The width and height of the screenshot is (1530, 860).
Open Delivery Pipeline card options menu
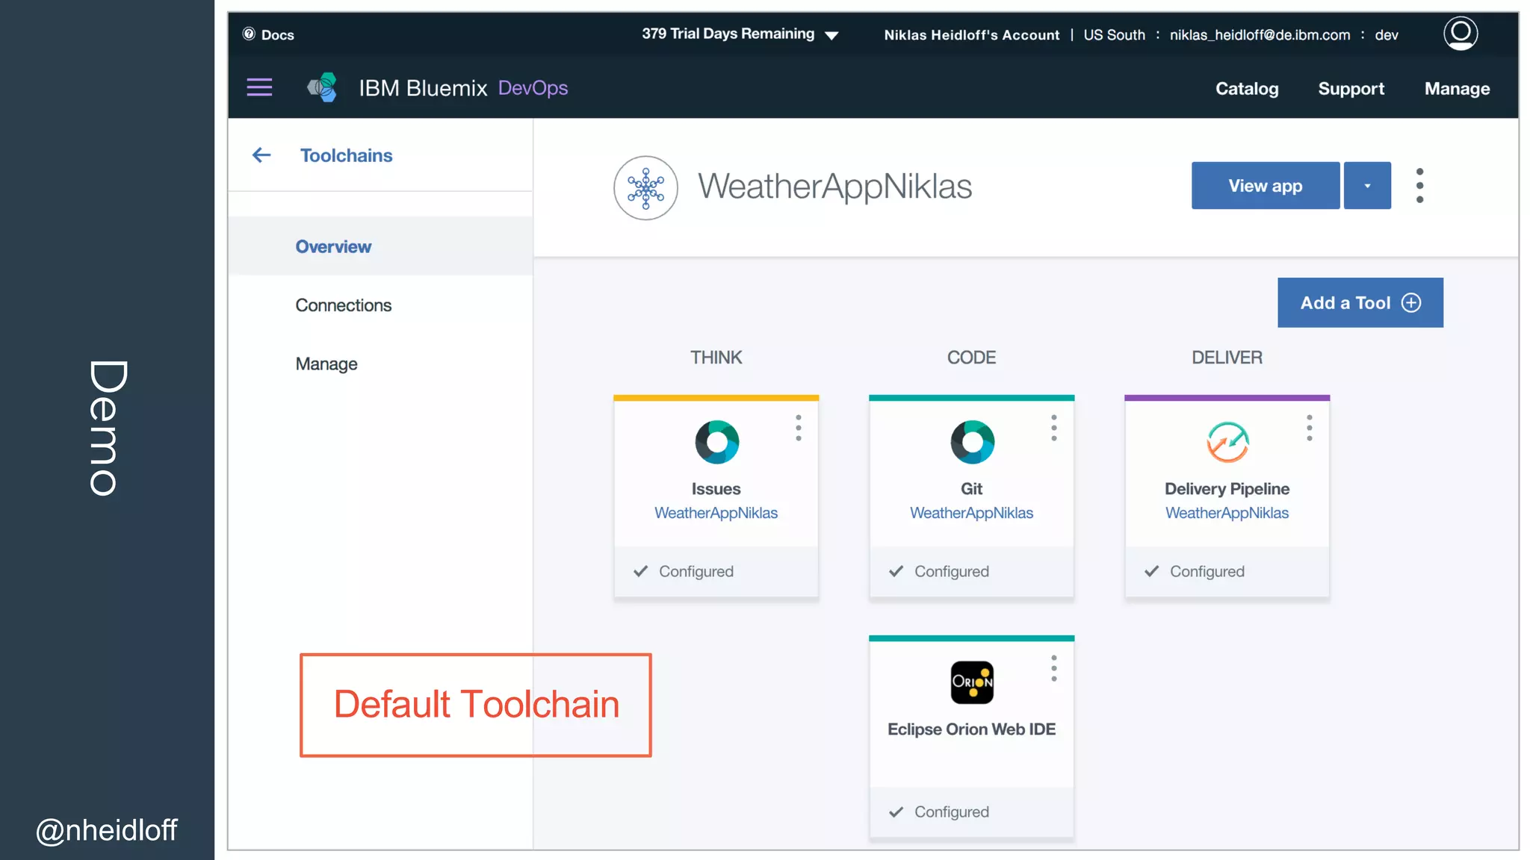(x=1310, y=428)
